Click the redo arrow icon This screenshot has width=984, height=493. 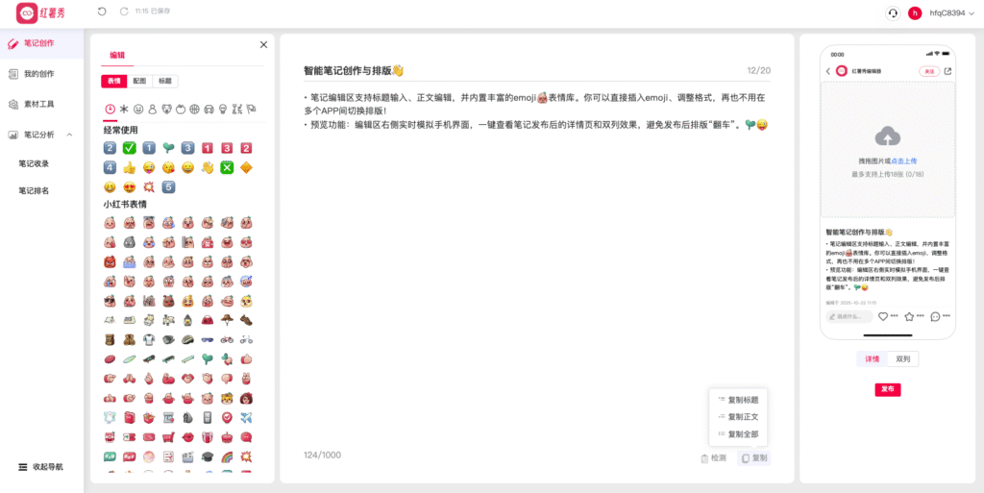[x=123, y=12]
